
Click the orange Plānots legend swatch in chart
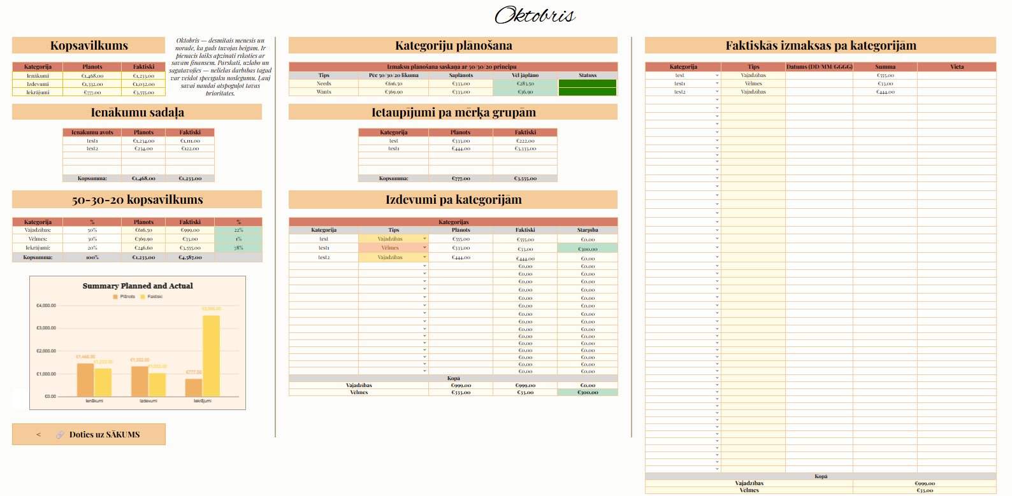pos(115,297)
